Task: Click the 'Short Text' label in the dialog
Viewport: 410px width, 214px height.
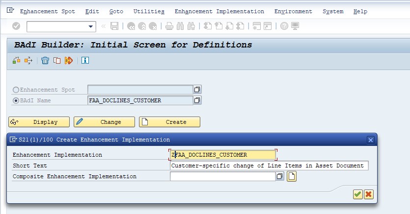Action: pos(30,166)
